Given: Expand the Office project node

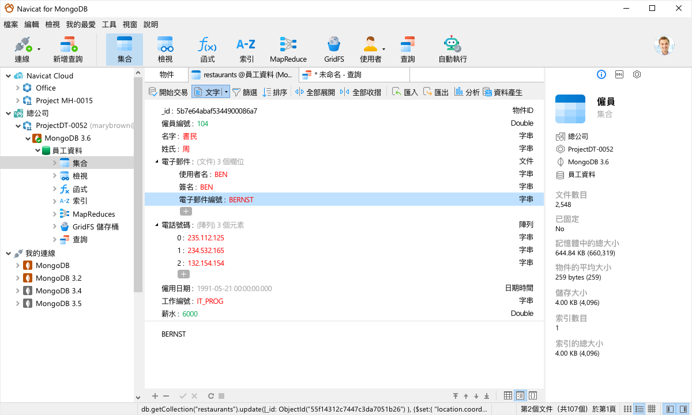Looking at the screenshot, I should tap(17, 88).
